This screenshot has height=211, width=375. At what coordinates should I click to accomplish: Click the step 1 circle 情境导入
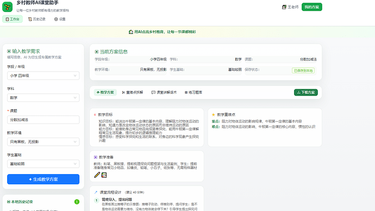96,200
